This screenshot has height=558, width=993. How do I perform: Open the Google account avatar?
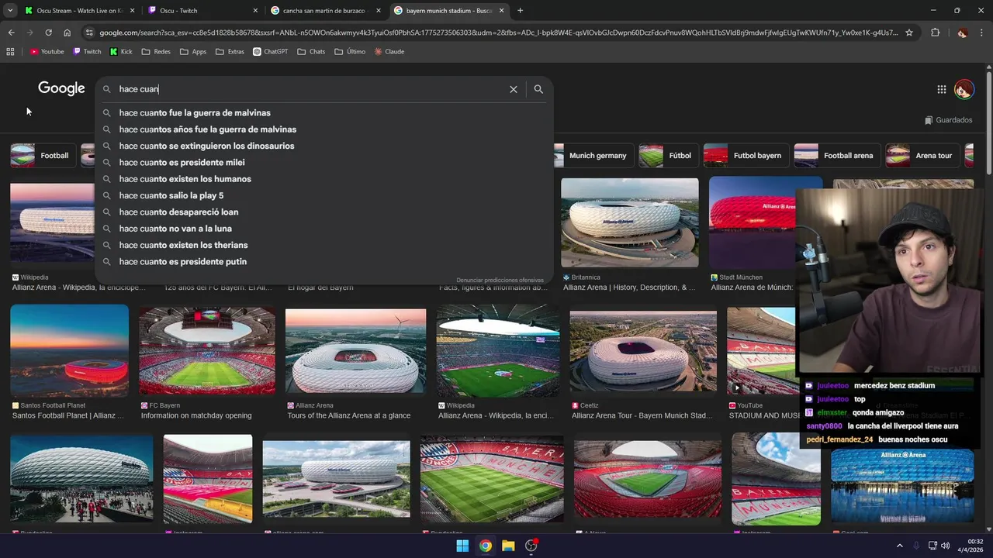tap(964, 89)
